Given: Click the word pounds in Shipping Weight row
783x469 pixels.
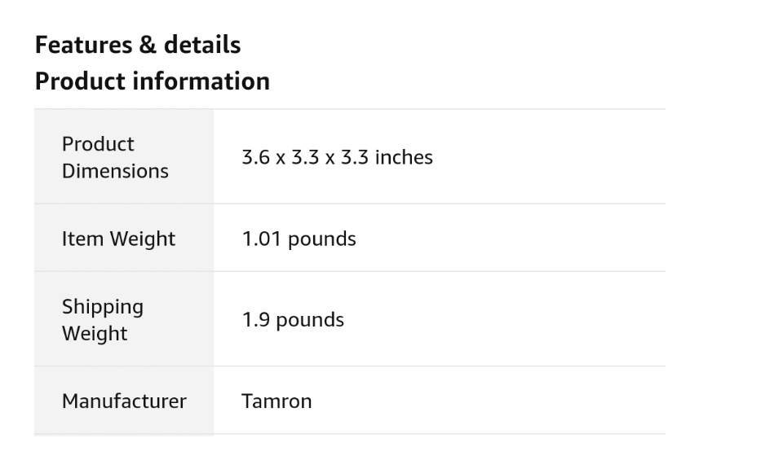Looking at the screenshot, I should pyautogui.click(x=310, y=320).
